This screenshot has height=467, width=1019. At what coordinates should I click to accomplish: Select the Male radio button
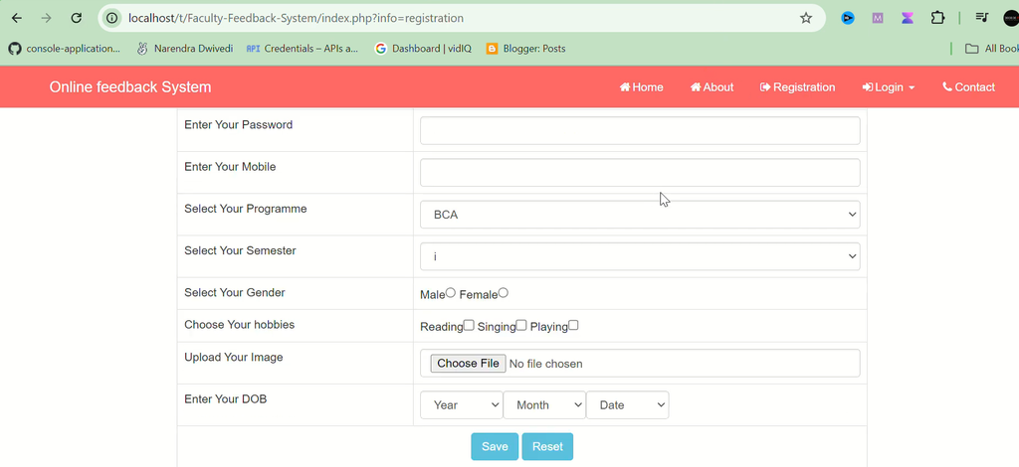click(451, 293)
